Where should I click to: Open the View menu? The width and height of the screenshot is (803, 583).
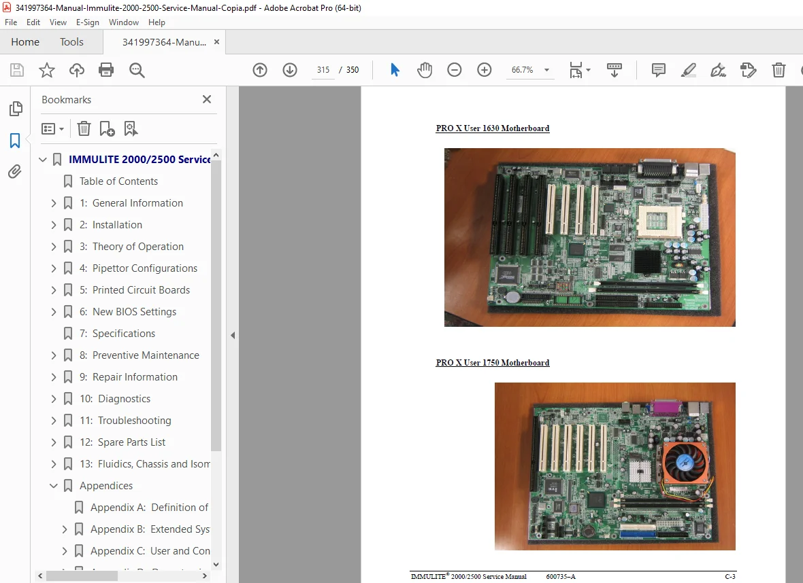tap(58, 22)
